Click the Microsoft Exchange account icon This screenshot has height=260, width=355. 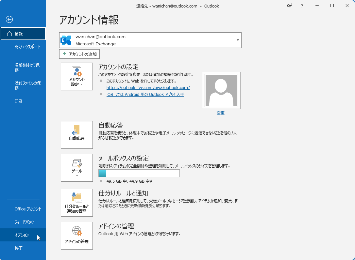(x=66, y=40)
